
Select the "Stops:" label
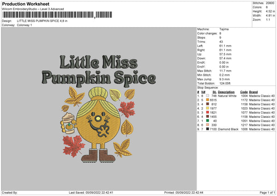(x=202, y=37)
